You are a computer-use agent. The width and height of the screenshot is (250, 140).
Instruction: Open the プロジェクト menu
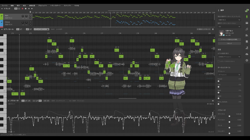(x=42, y=5)
